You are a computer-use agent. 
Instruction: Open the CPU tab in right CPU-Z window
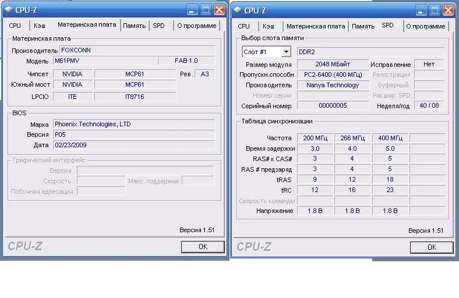pyautogui.click(x=244, y=26)
